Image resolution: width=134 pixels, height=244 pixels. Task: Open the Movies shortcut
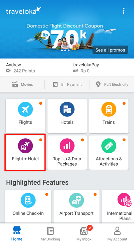pos(22,84)
